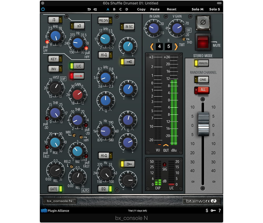Adjust the high-mid Q knob

coord(106,101)
